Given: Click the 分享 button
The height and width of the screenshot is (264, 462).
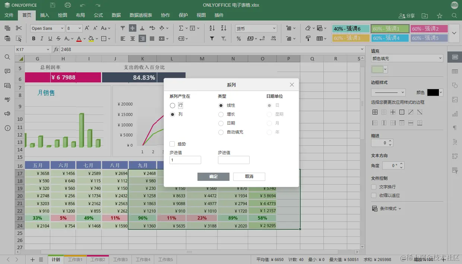Looking at the screenshot, I should tap(407, 15).
